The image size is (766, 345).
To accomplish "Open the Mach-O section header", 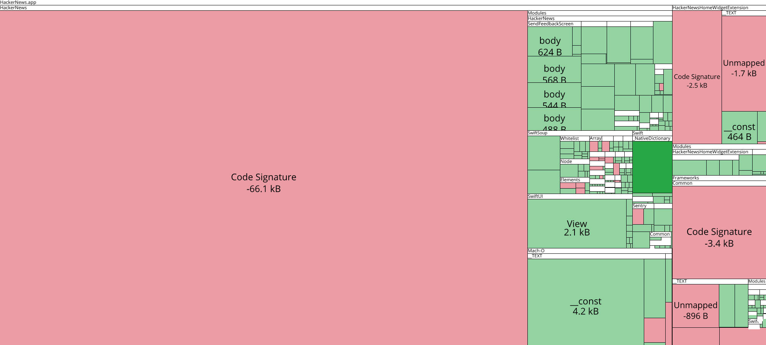I will (x=534, y=250).
